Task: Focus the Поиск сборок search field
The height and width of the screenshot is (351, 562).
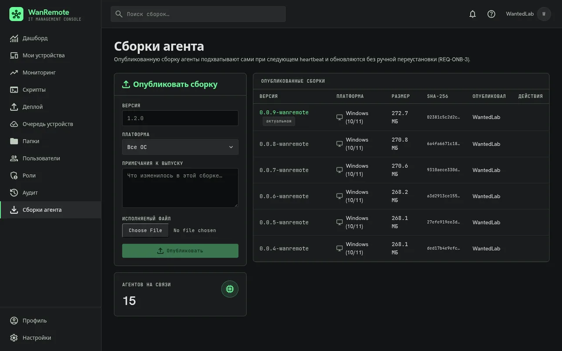Action: [198, 14]
